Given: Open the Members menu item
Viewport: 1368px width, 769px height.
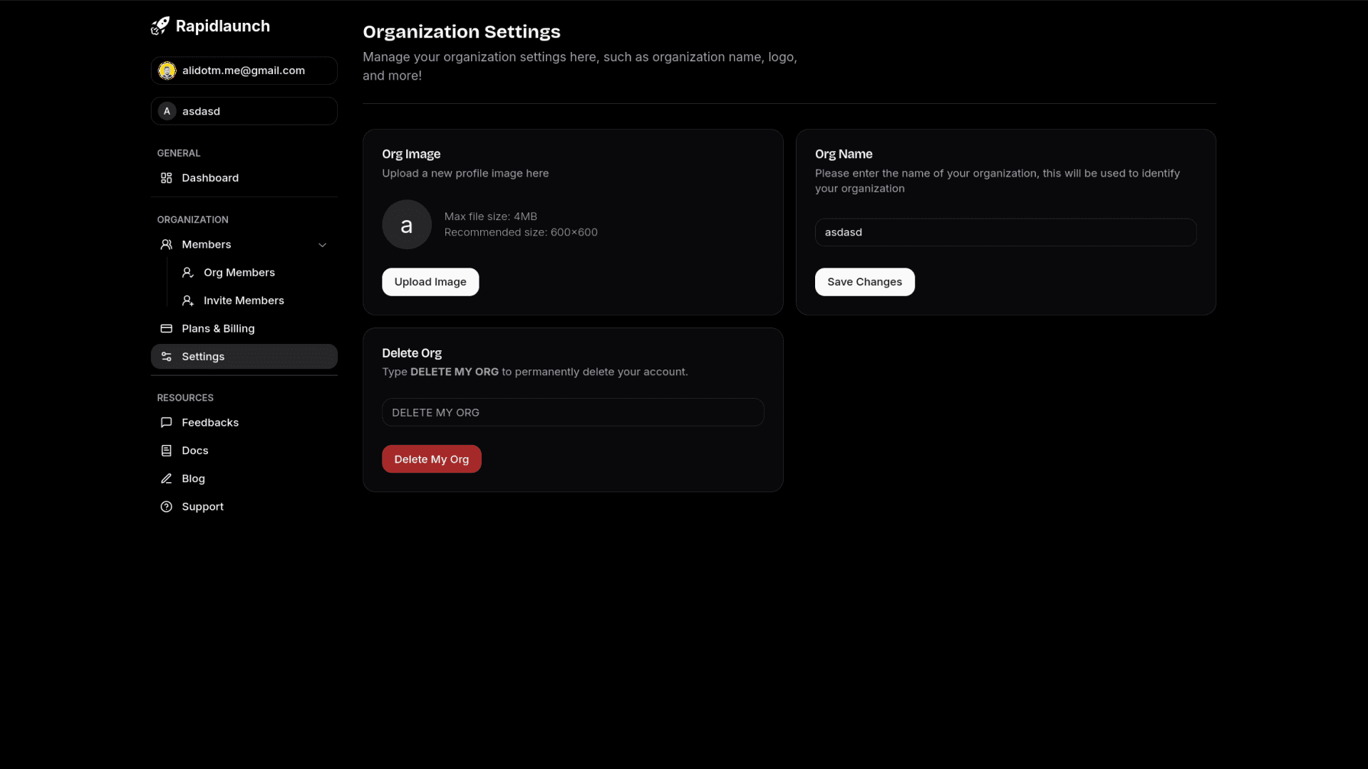Looking at the screenshot, I should pyautogui.click(x=207, y=244).
